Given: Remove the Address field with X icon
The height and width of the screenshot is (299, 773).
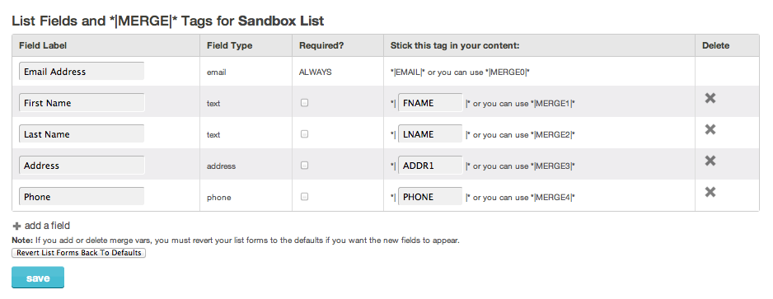Looking at the screenshot, I should (710, 161).
